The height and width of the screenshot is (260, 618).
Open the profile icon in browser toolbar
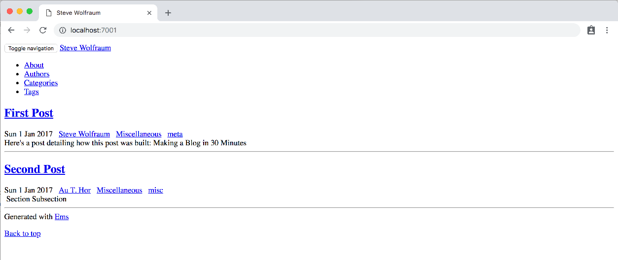[591, 30]
